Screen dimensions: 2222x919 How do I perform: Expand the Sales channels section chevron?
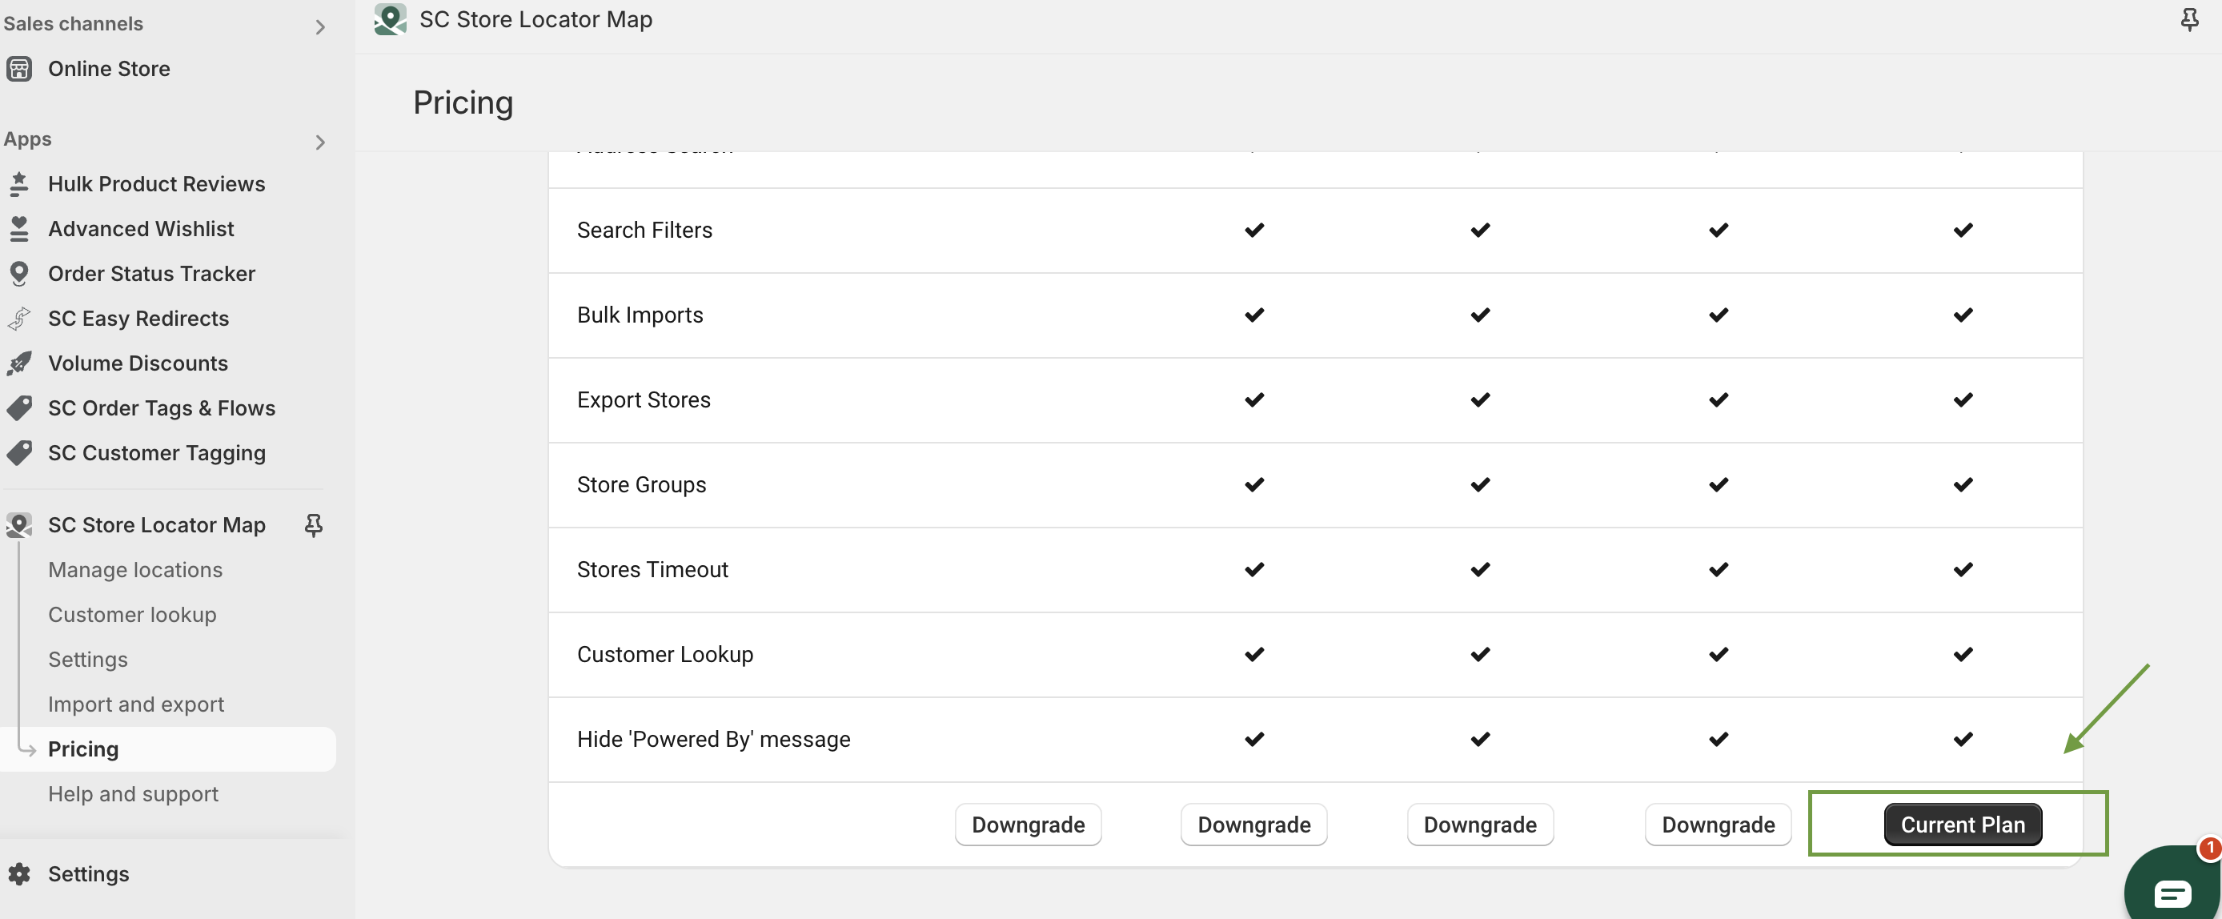pyautogui.click(x=320, y=26)
